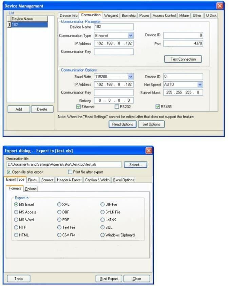Click the Destination file path field
This screenshot has width=229, height=286.
[64, 164]
